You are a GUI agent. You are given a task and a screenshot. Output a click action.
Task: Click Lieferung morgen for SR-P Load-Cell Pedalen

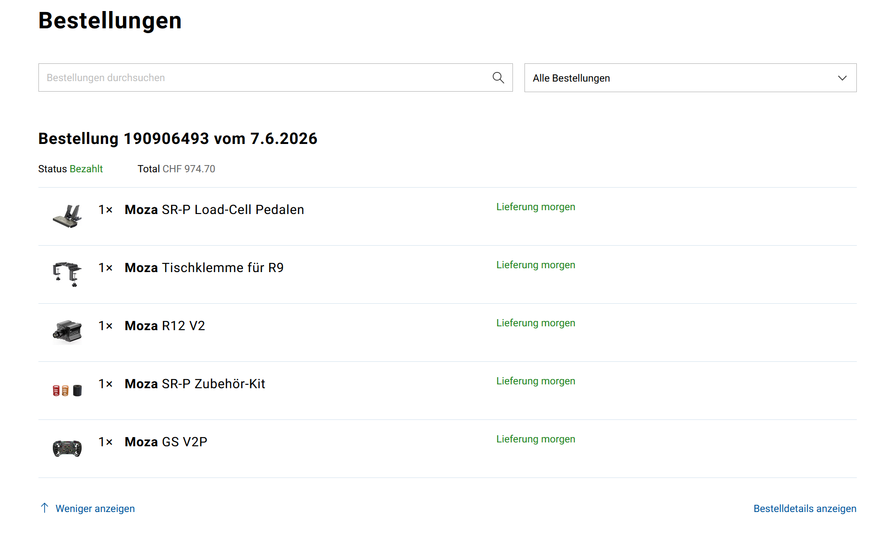(x=536, y=207)
